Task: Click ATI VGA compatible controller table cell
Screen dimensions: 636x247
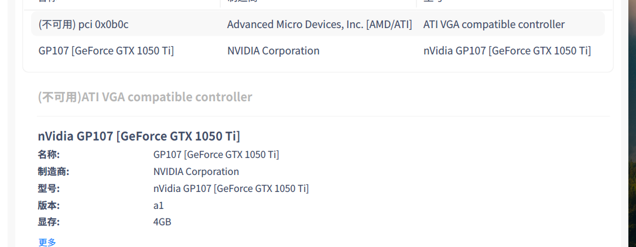Action: click(x=494, y=25)
